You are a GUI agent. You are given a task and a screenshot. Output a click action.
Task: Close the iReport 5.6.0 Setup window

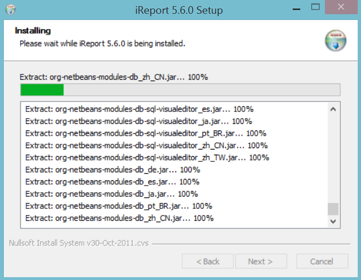tap(341, 7)
